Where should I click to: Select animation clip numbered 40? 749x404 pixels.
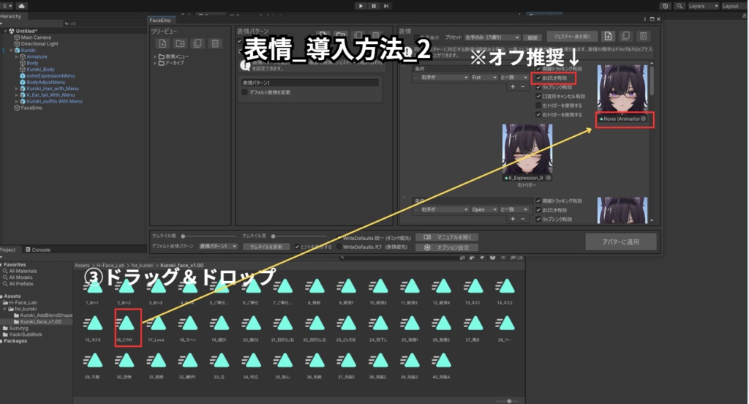(442, 364)
